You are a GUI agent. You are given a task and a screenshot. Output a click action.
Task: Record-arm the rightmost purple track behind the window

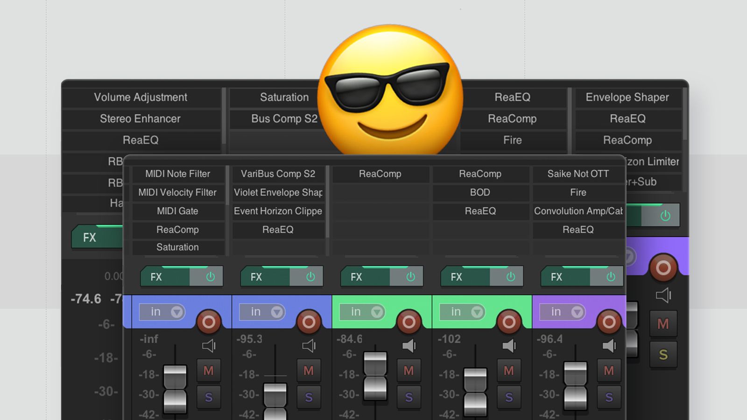pyautogui.click(x=663, y=267)
